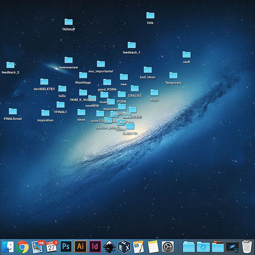Image resolution: width=255 pixels, height=255 pixels.
Task: Open the Calendar app in dock
Action: tap(51, 247)
